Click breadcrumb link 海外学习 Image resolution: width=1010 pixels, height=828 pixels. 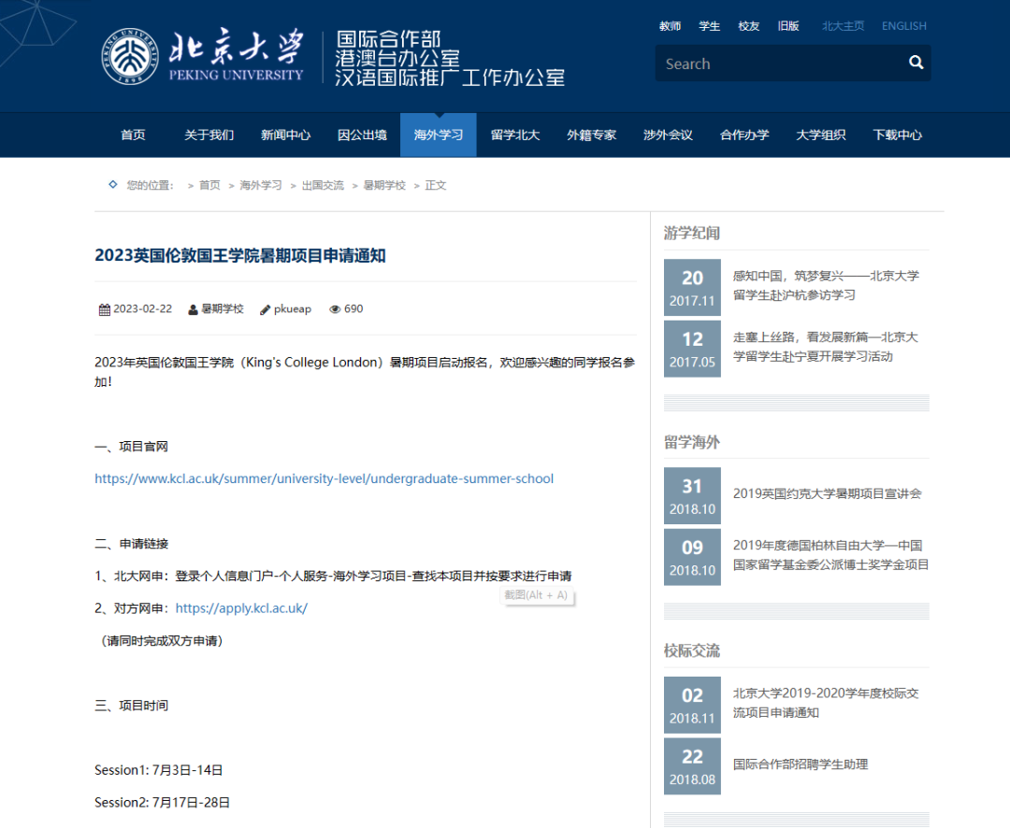click(x=261, y=185)
